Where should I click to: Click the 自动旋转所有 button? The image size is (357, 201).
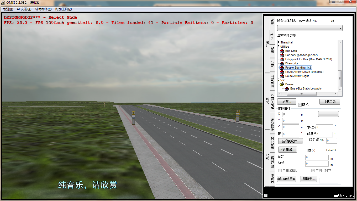[x=286, y=179]
